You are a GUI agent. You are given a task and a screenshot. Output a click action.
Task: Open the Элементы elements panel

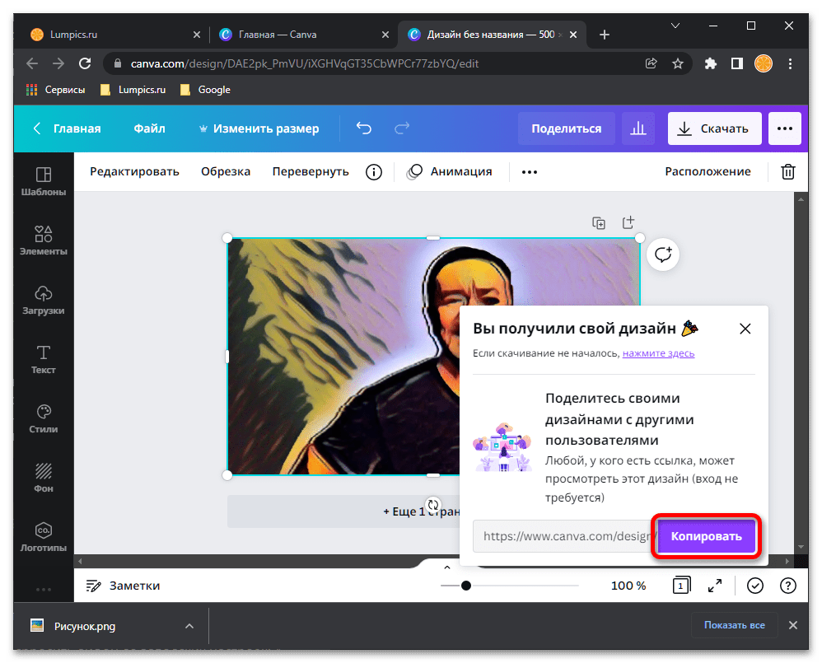tap(44, 240)
